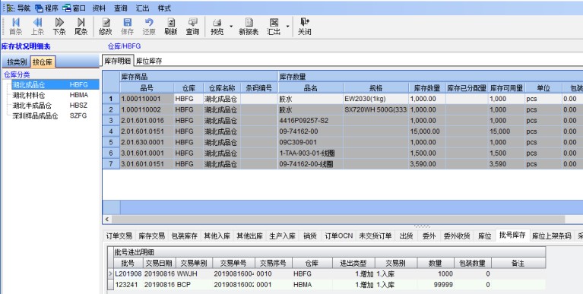
Task: Select the 库位库存 tab
Action: coord(149,61)
